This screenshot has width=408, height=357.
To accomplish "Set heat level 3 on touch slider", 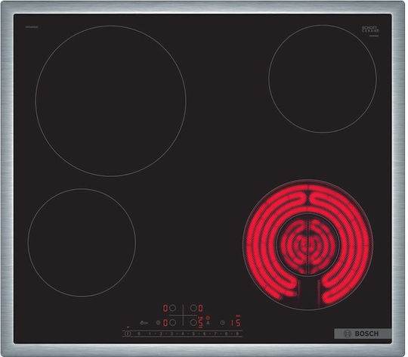I will (x=172, y=334).
